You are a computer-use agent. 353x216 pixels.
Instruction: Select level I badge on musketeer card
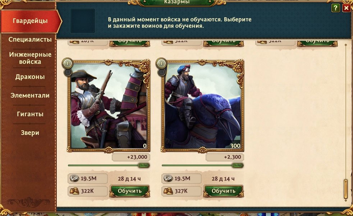point(67,63)
